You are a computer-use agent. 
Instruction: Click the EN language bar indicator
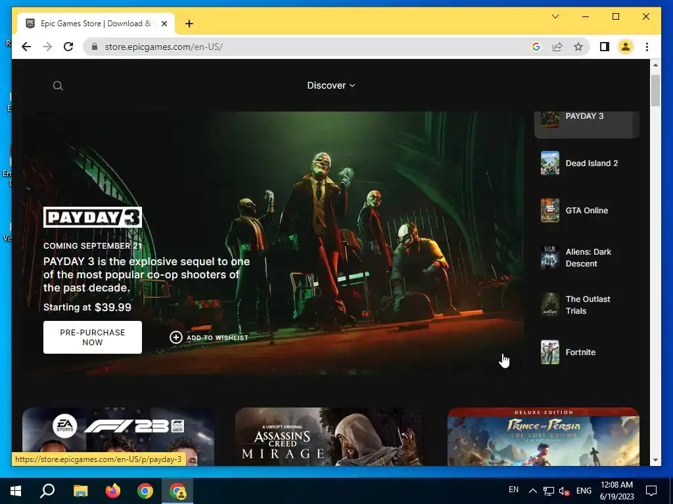tap(514, 490)
